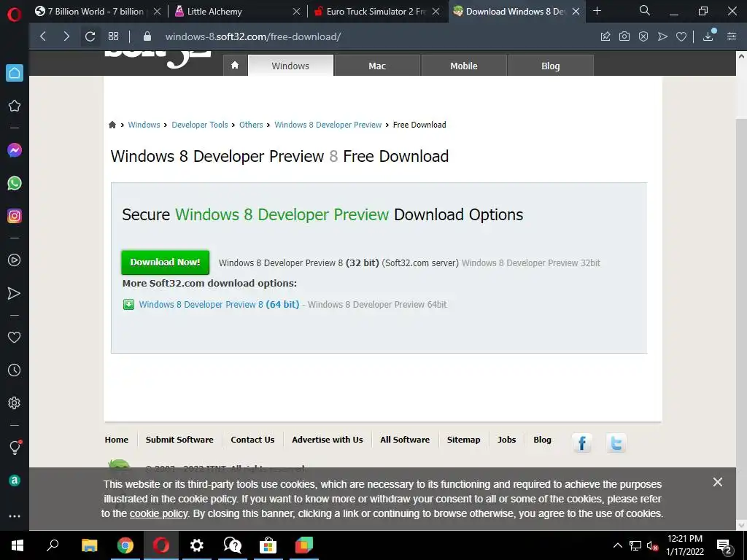Screen dimensions: 747x560
Task: Open Messenger in the sidebar
Action: 15,150
